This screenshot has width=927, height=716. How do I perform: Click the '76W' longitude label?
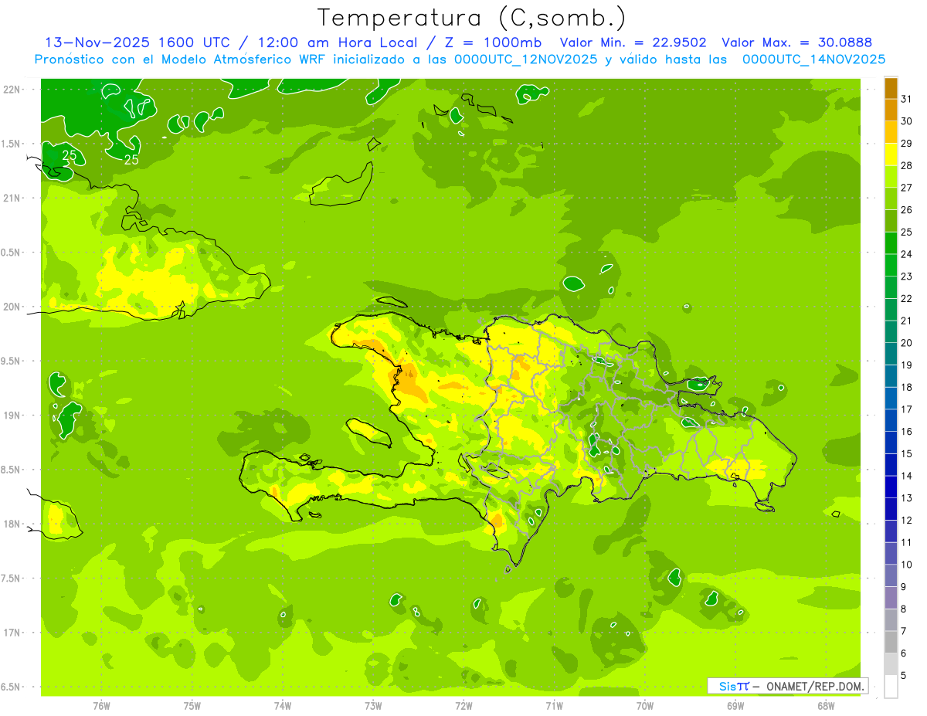(x=101, y=705)
